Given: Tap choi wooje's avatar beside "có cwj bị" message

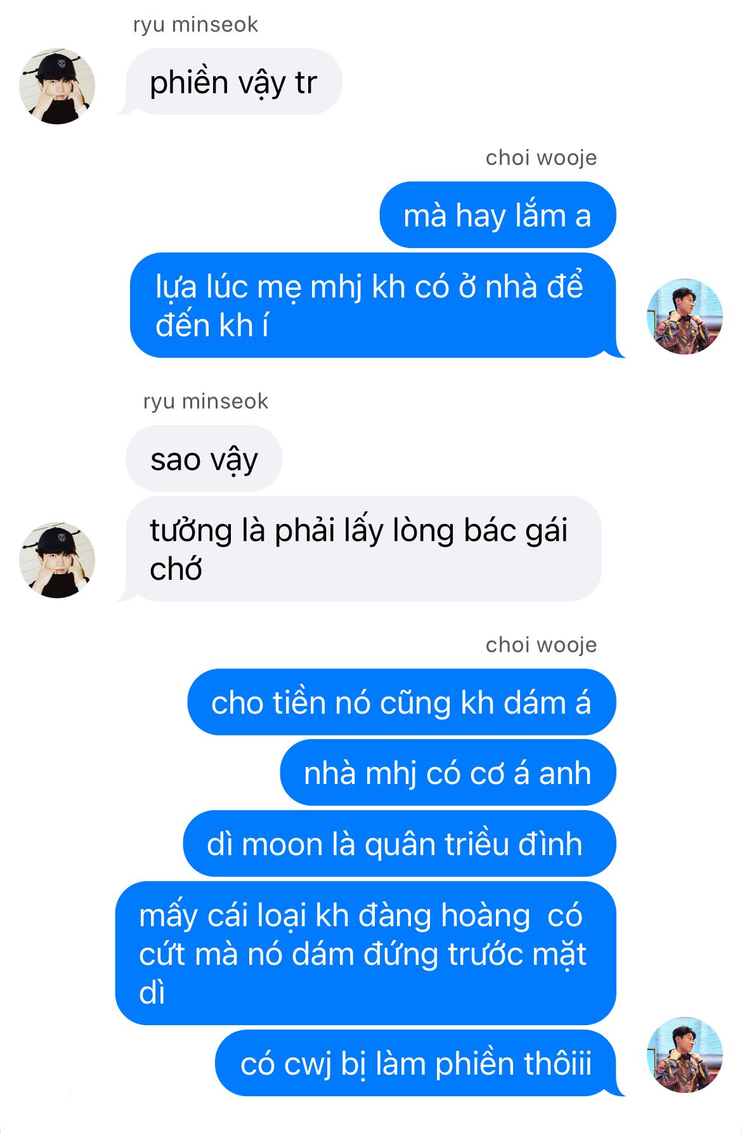Looking at the screenshot, I should click(x=685, y=1056).
